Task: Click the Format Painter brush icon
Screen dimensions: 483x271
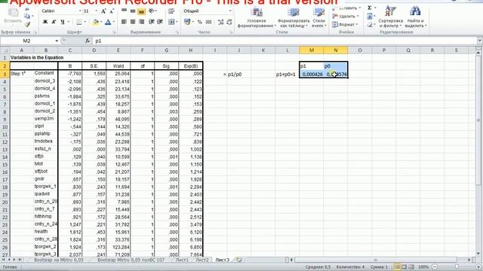Action: point(27,24)
